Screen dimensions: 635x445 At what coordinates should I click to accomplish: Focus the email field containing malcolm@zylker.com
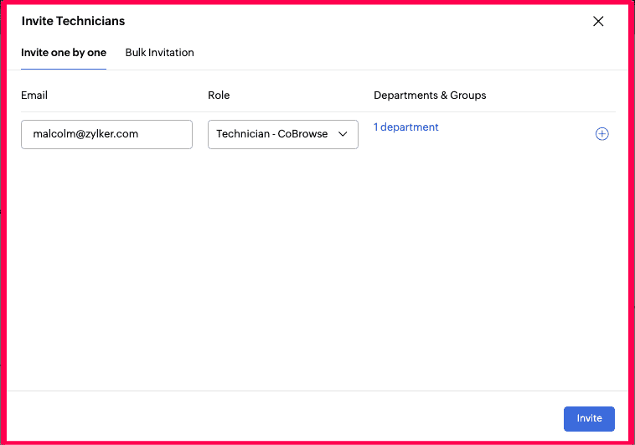106,134
